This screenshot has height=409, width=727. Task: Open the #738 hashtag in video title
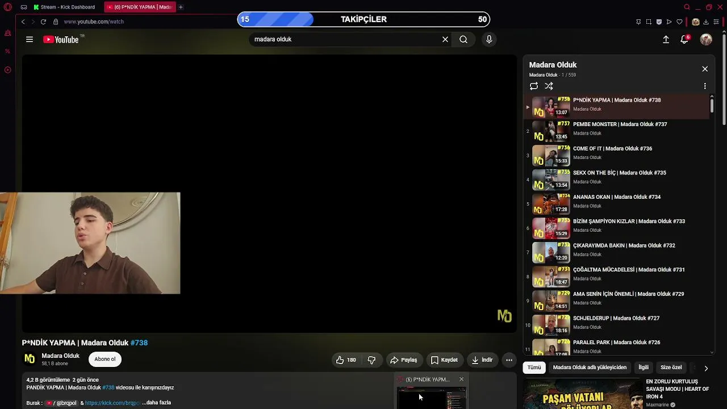point(139,343)
